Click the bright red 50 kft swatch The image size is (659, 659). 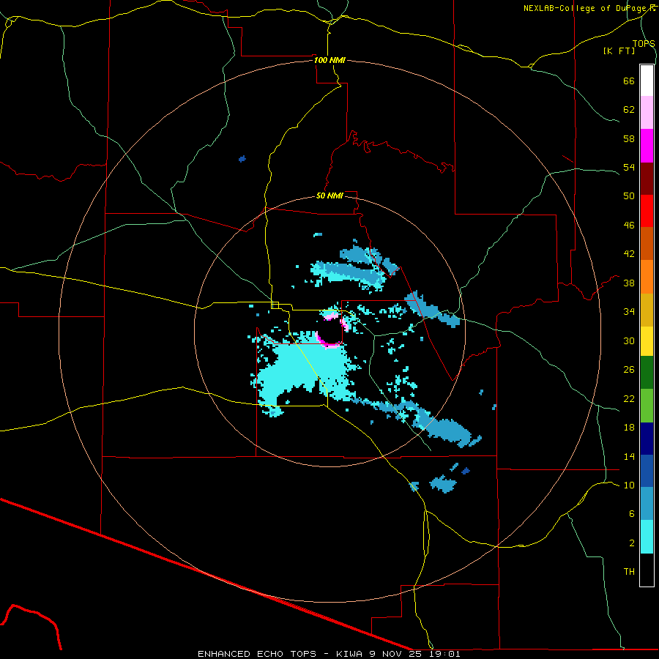(x=647, y=211)
